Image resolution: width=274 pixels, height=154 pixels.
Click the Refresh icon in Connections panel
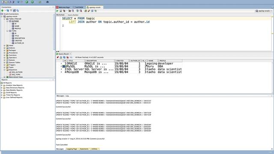8,10
